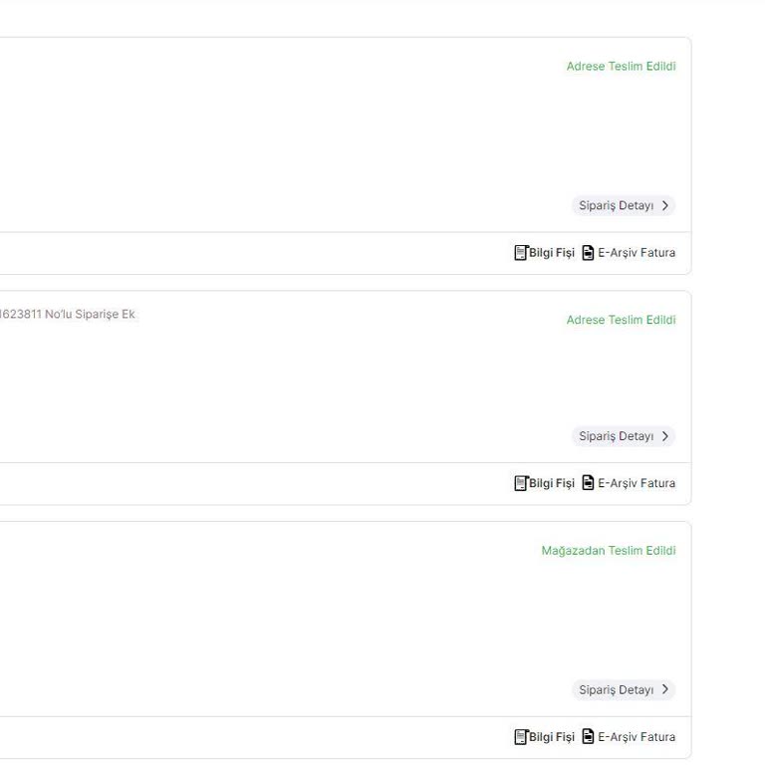Click the Bilgi Fişi icon in the 623811 supplementary order card

point(520,483)
